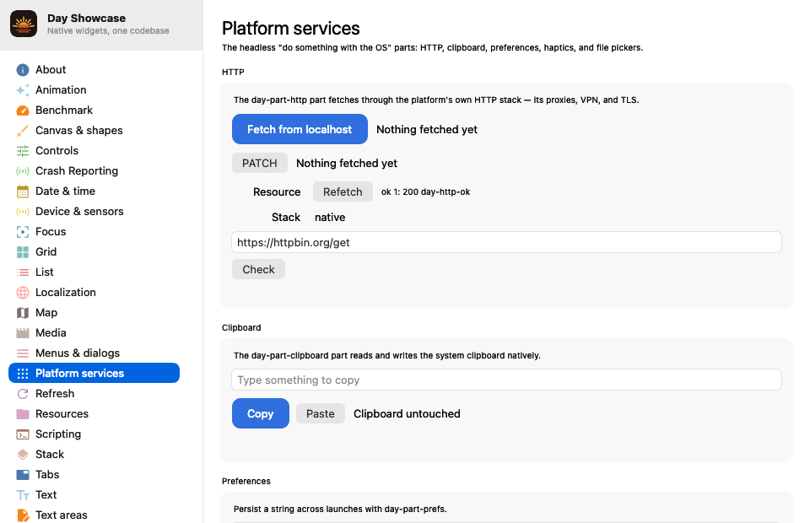Open the Text areas sidebar label

coord(62,515)
